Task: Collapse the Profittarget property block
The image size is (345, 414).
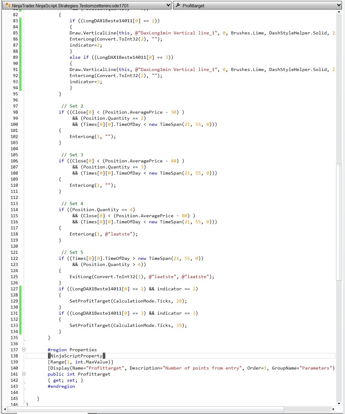Action: [24, 374]
